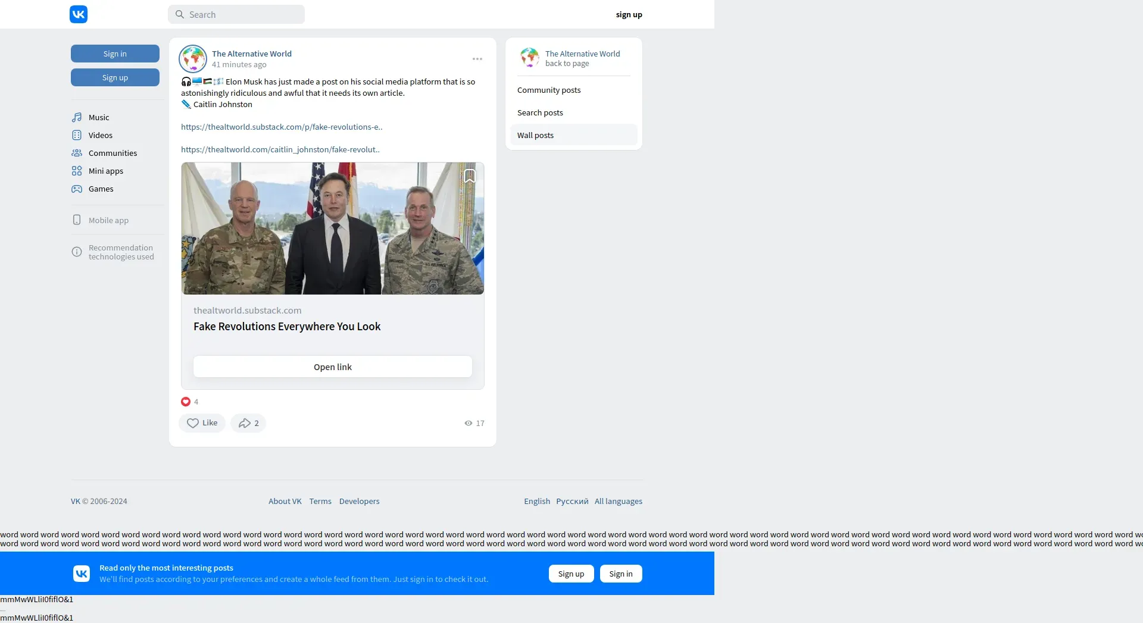The image size is (1143, 623).
Task: Click the search magnifier icon
Action: (179, 14)
